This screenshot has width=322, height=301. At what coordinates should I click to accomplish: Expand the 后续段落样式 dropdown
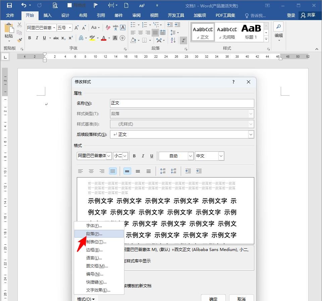tap(251, 134)
